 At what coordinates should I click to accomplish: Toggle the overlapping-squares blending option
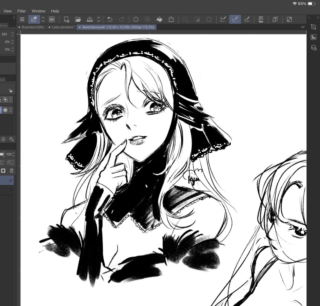5,99
